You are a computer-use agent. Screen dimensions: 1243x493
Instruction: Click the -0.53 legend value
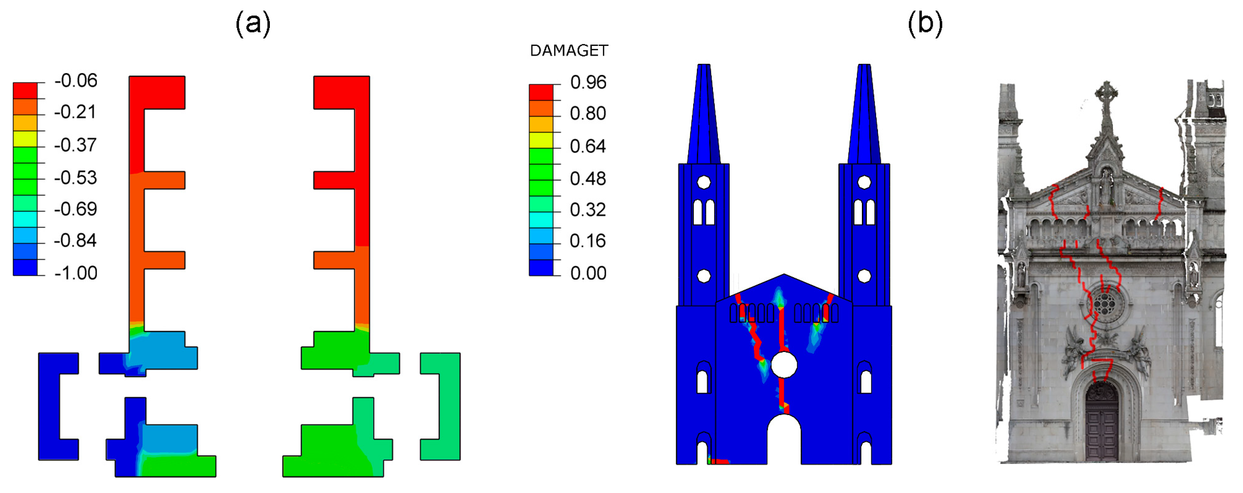tap(75, 178)
